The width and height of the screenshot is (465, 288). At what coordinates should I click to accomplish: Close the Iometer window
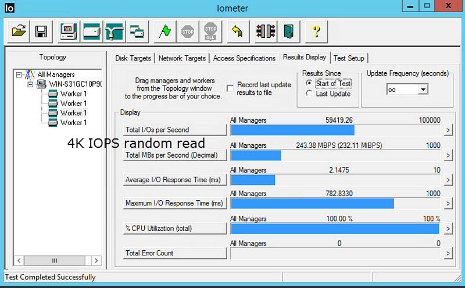[448, 6]
